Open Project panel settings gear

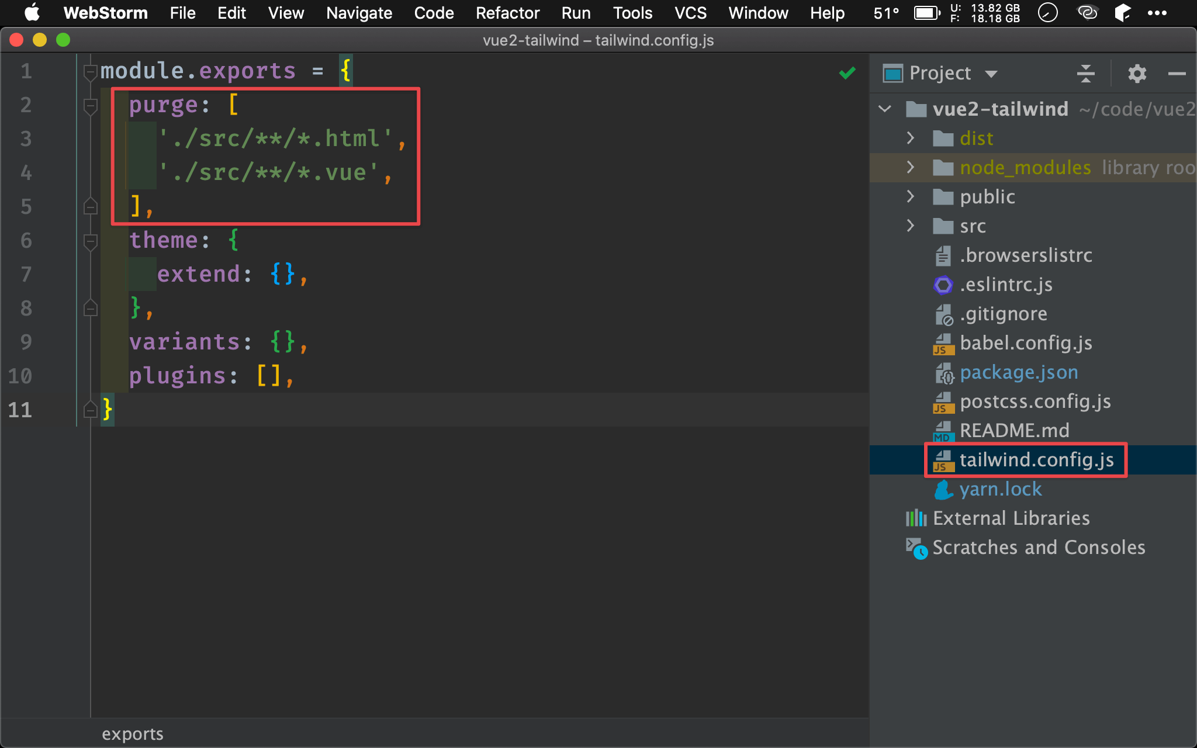1137,73
